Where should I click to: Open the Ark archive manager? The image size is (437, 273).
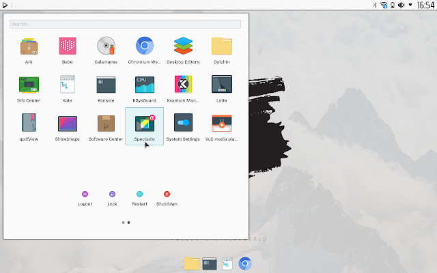pyautogui.click(x=29, y=50)
